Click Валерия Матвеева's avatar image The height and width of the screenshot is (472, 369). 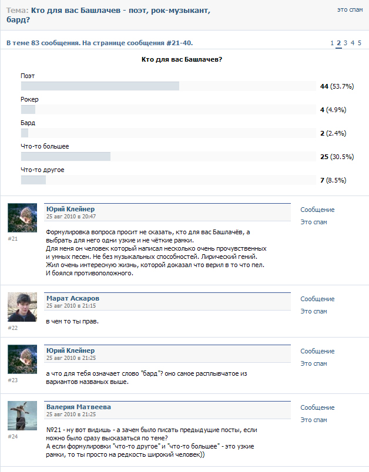click(22, 416)
